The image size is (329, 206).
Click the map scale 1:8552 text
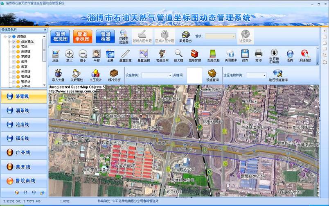coord(65,201)
